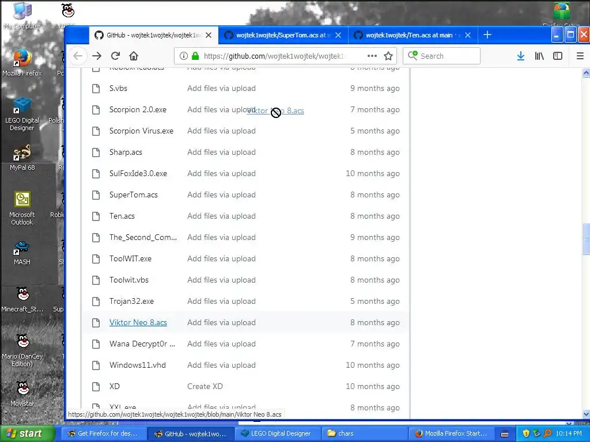Toggle the Firefox sidebar view icon
This screenshot has height=442, width=590.
point(558,56)
